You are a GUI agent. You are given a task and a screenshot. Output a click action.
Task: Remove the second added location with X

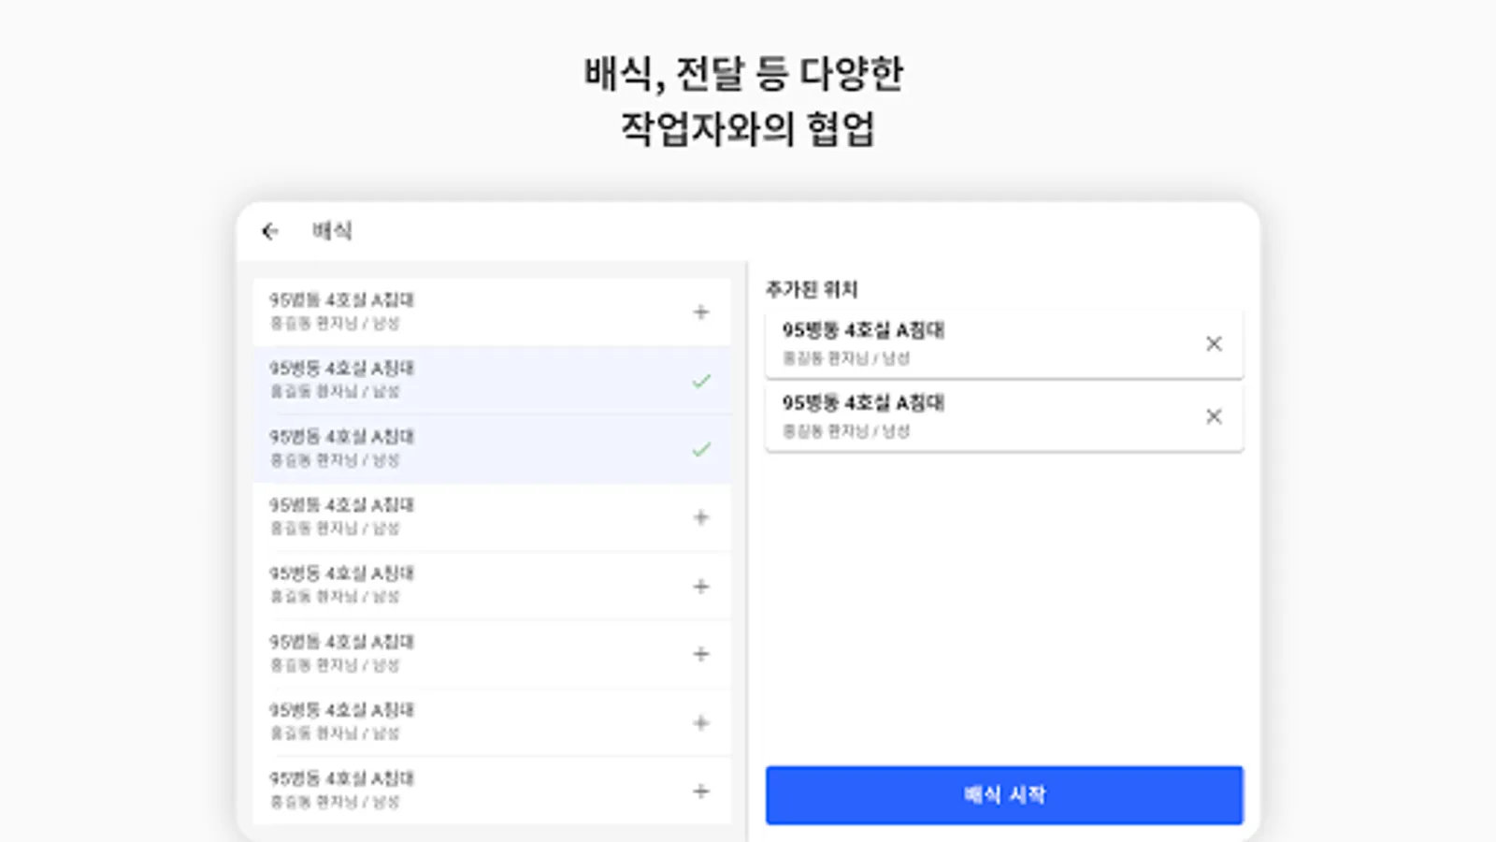click(1214, 416)
